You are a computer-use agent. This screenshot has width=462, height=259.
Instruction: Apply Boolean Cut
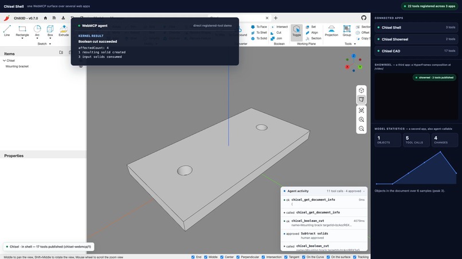[276, 33]
